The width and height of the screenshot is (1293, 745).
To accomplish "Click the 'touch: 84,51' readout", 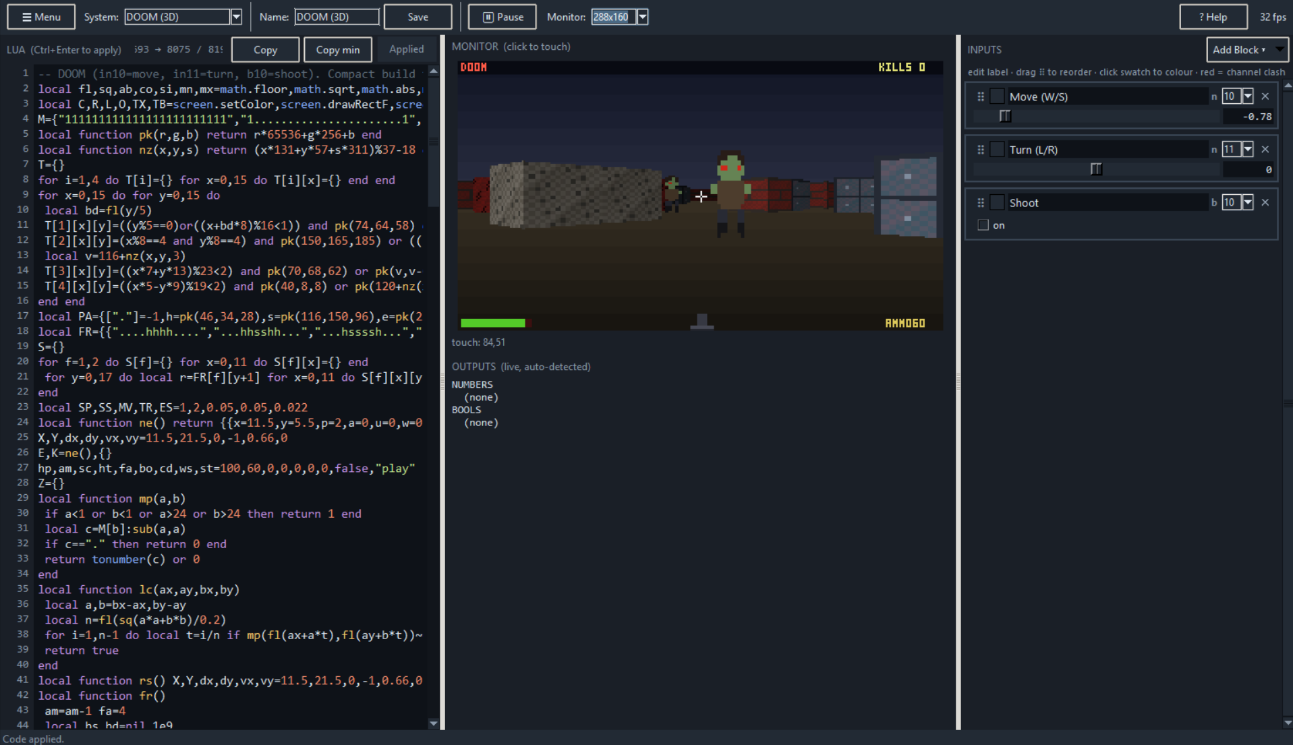I will pos(478,342).
